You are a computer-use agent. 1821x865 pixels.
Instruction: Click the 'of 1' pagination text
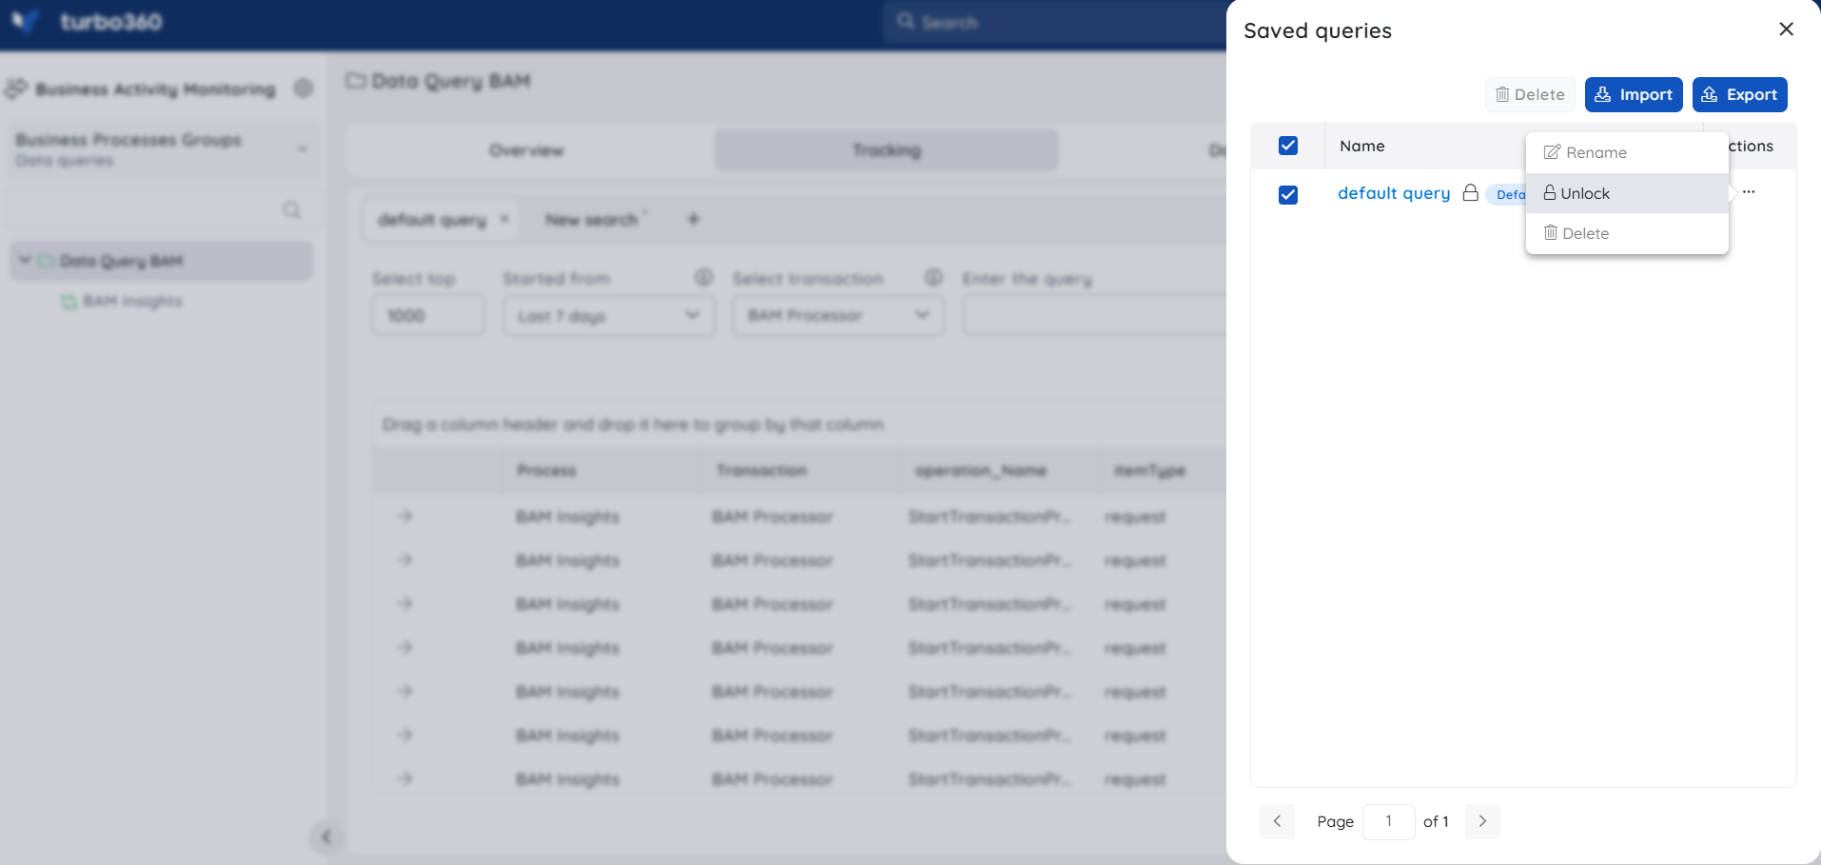tap(1436, 821)
